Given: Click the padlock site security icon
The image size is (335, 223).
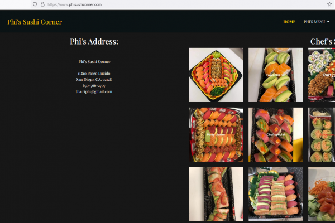Looking at the screenshot, I should tap(42, 4).
